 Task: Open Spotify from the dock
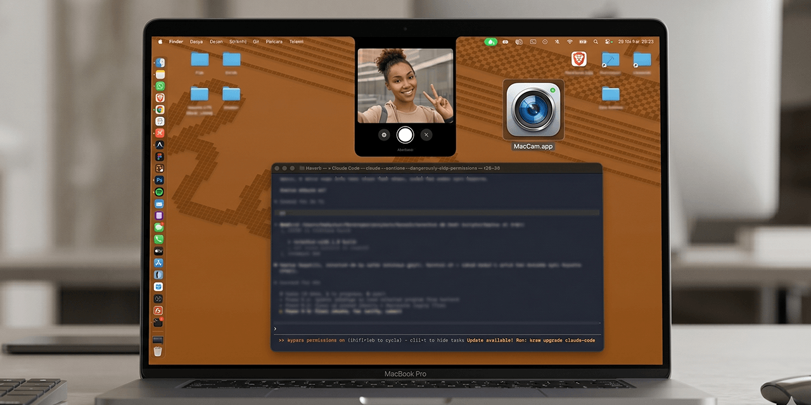tap(160, 192)
